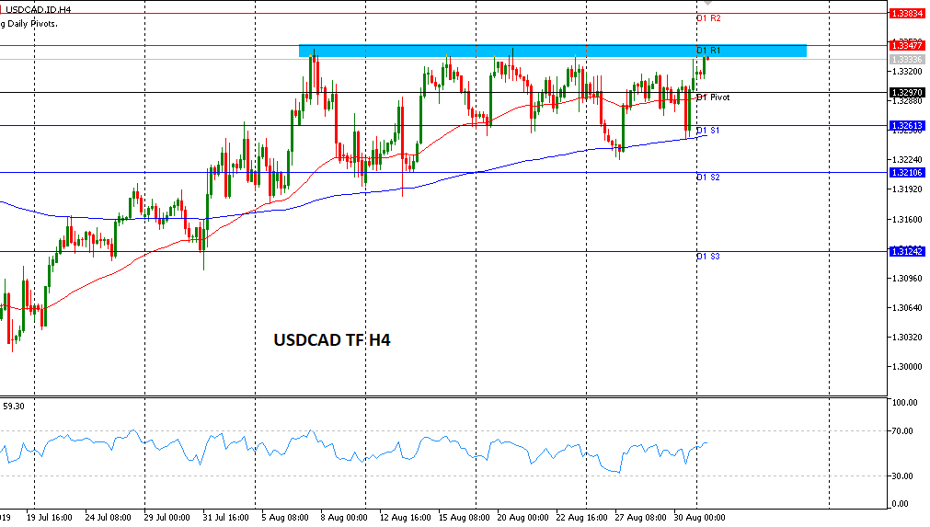Select the blue resistance zone rectangle
Image resolution: width=930 pixels, height=527 pixels.
tap(552, 51)
